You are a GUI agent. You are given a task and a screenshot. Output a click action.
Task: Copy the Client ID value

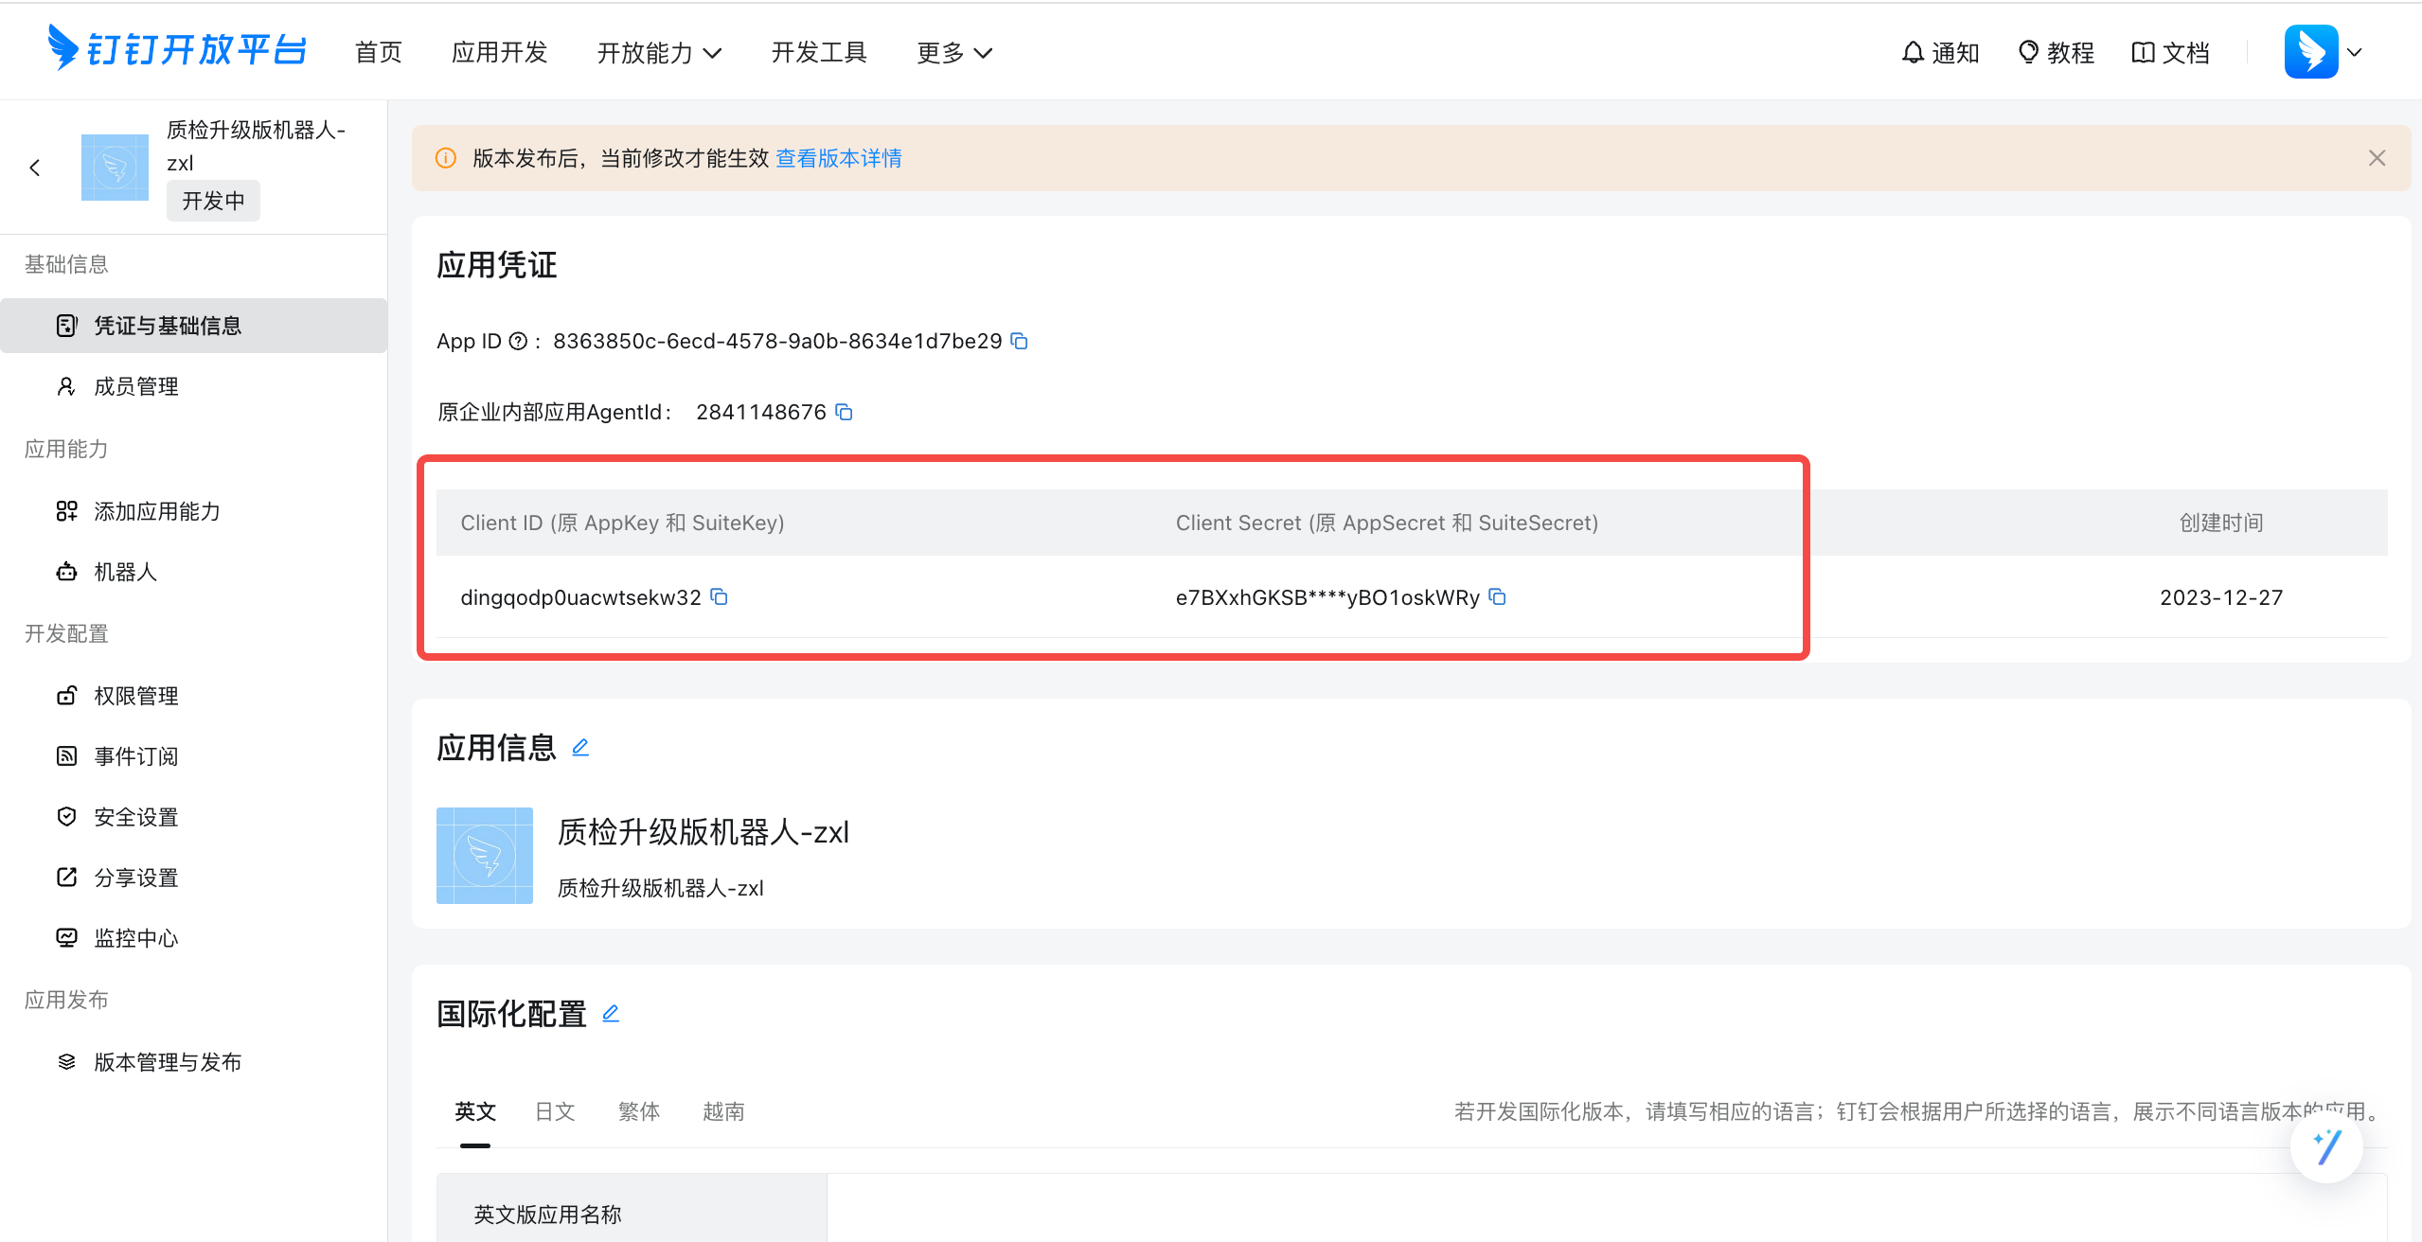pos(724,597)
